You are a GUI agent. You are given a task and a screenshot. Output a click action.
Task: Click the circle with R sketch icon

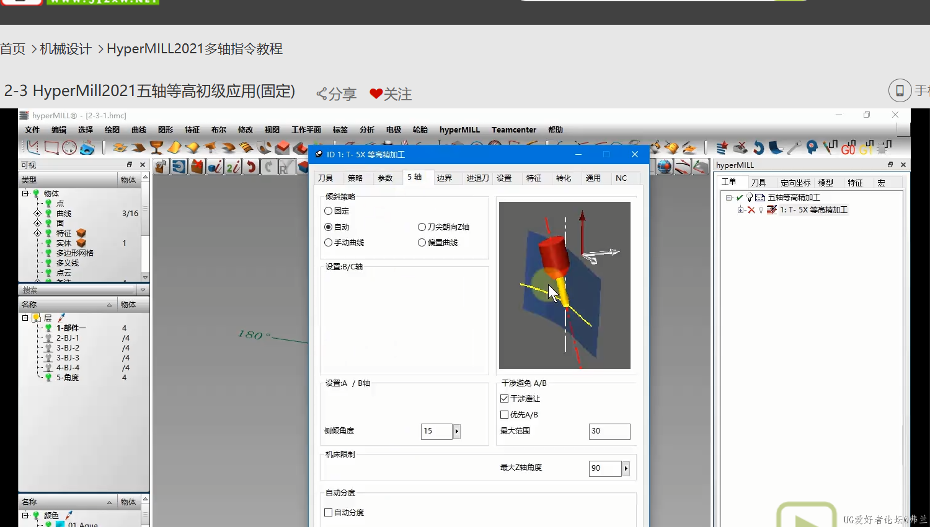coord(69,147)
